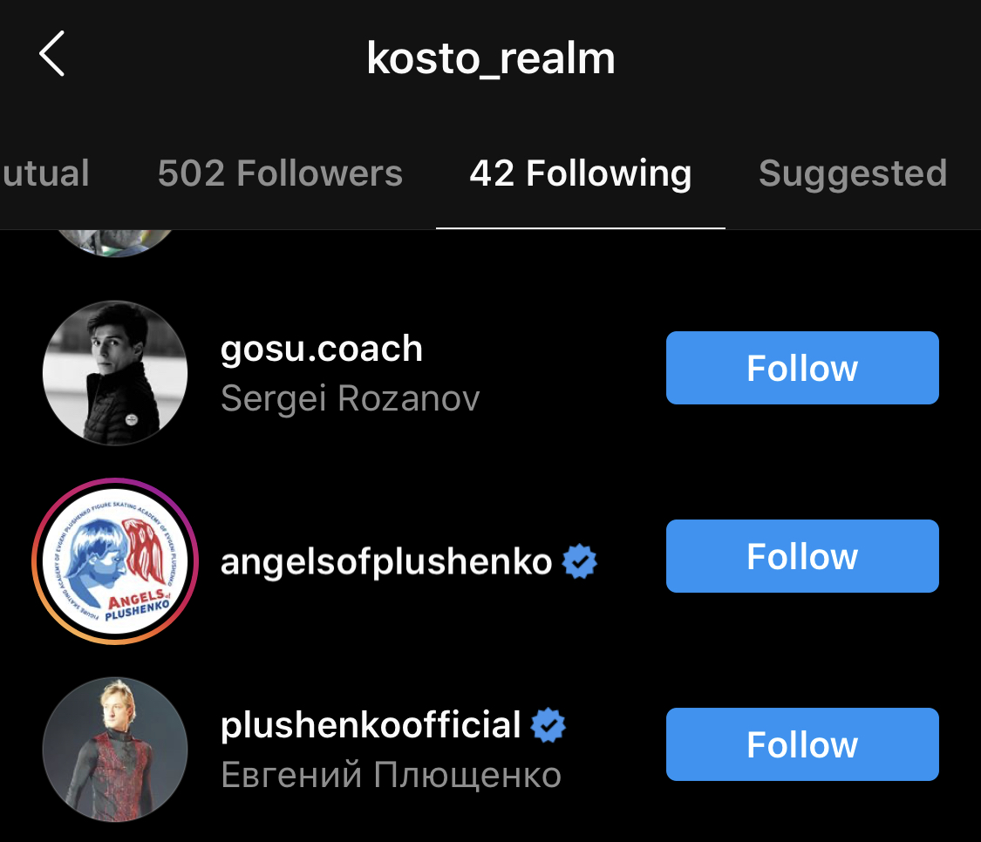This screenshot has width=981, height=842.
Task: Switch to the 502 Followers tab
Action: click(x=280, y=173)
